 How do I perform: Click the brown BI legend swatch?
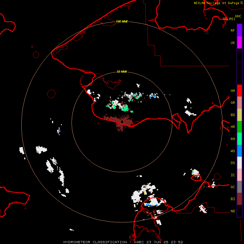click(239, 199)
